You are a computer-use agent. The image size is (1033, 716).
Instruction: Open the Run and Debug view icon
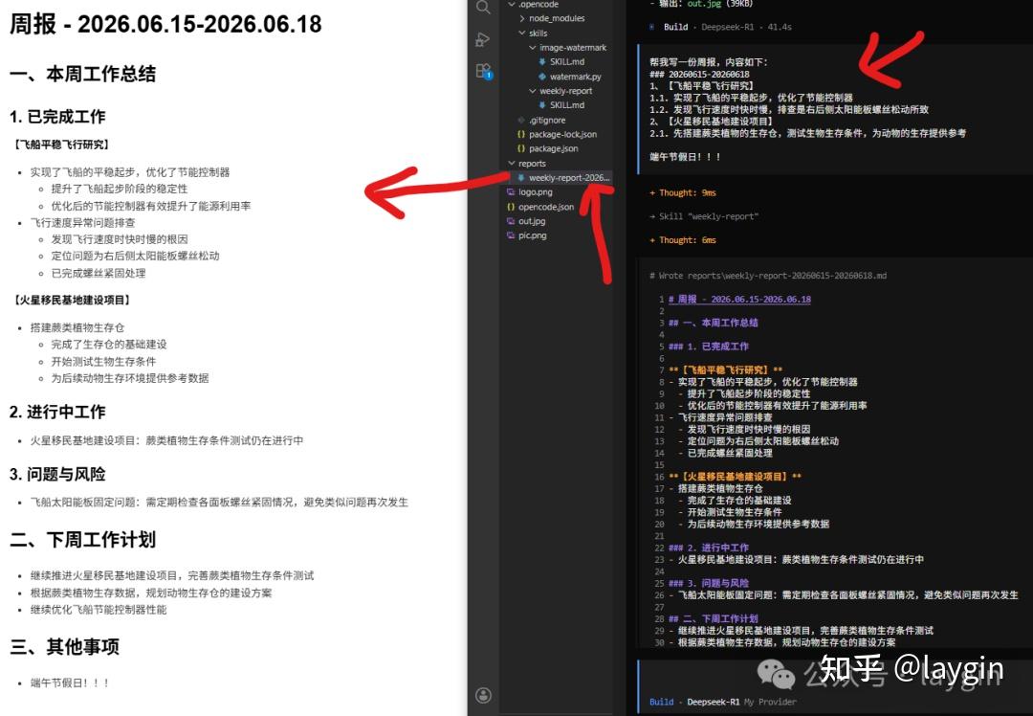[483, 39]
